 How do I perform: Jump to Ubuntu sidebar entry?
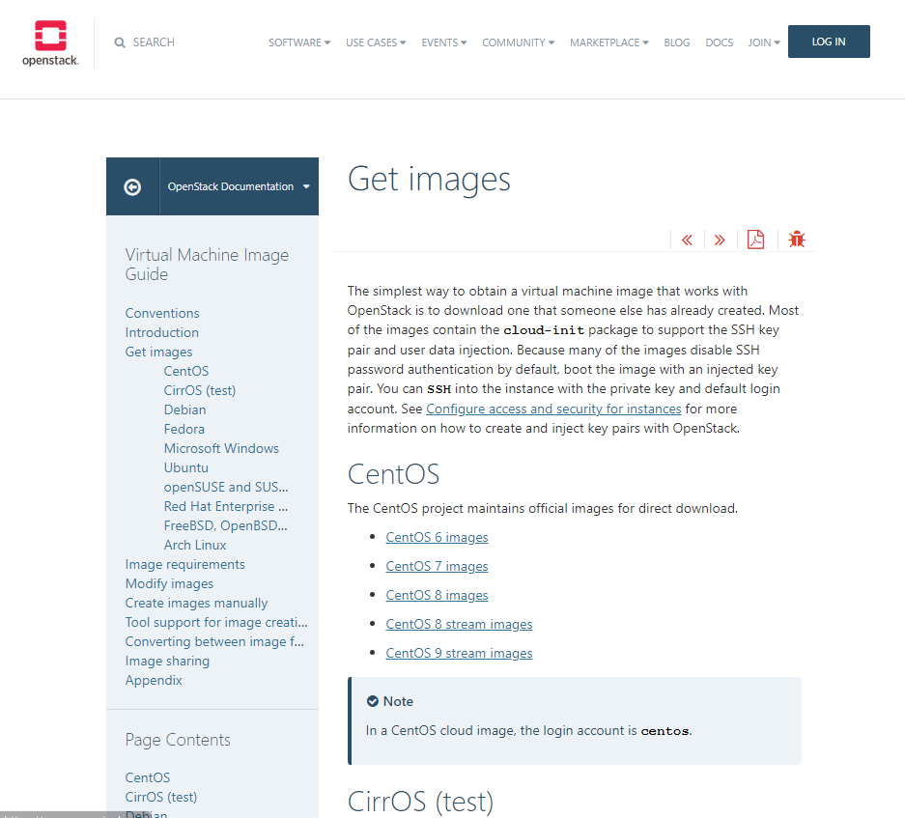[185, 467]
